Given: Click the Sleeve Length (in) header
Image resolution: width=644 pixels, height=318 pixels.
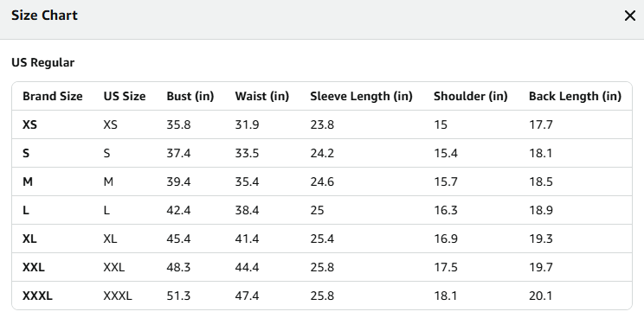Looking at the screenshot, I should [361, 96].
